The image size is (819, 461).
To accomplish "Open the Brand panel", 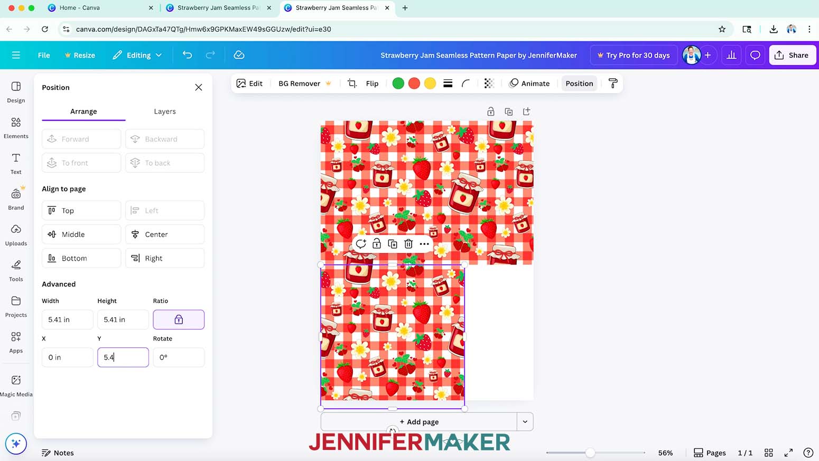I will (16, 199).
